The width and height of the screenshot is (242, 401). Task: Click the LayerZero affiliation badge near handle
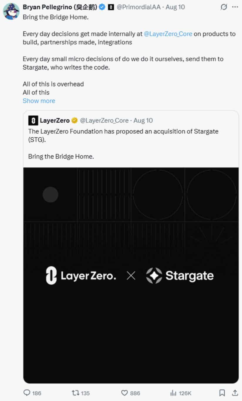click(x=111, y=7)
